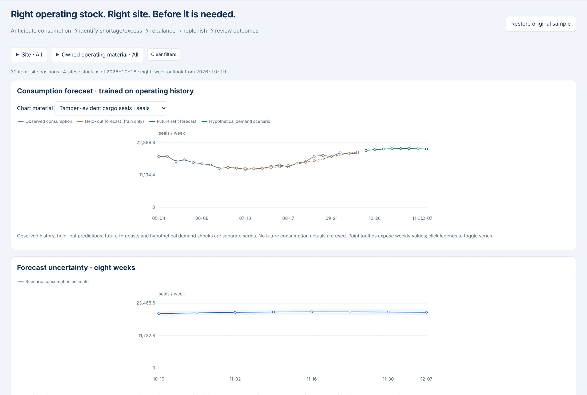
Task: Click the last hypothetical scenario point at 12-07
Action: pyautogui.click(x=426, y=149)
